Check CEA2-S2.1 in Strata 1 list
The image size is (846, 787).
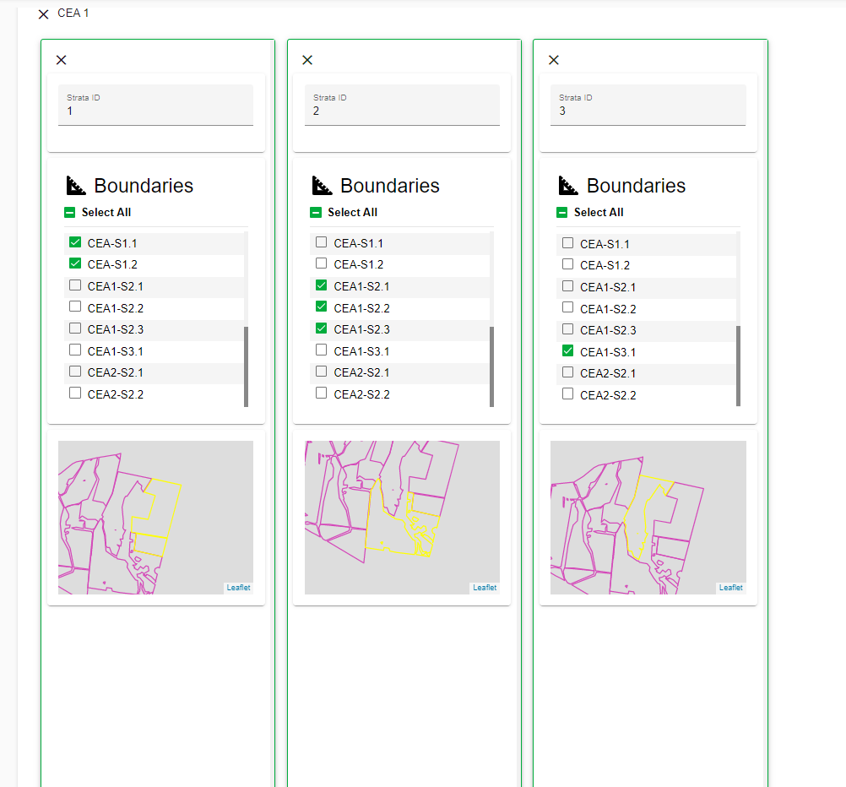click(x=75, y=372)
